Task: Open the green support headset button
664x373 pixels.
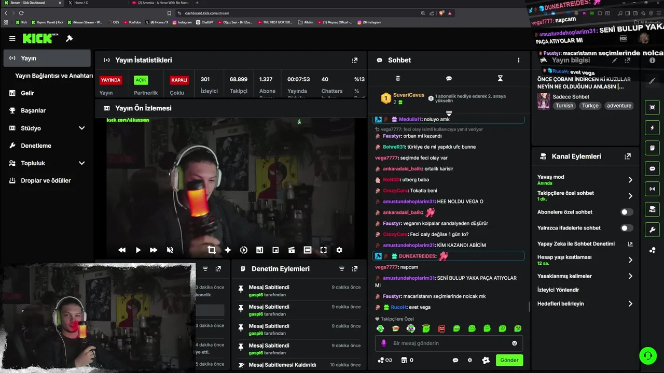Action: tap(648, 355)
